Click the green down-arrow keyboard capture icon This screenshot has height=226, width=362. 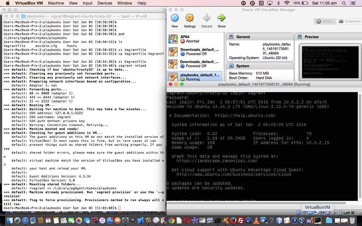coord(340,213)
